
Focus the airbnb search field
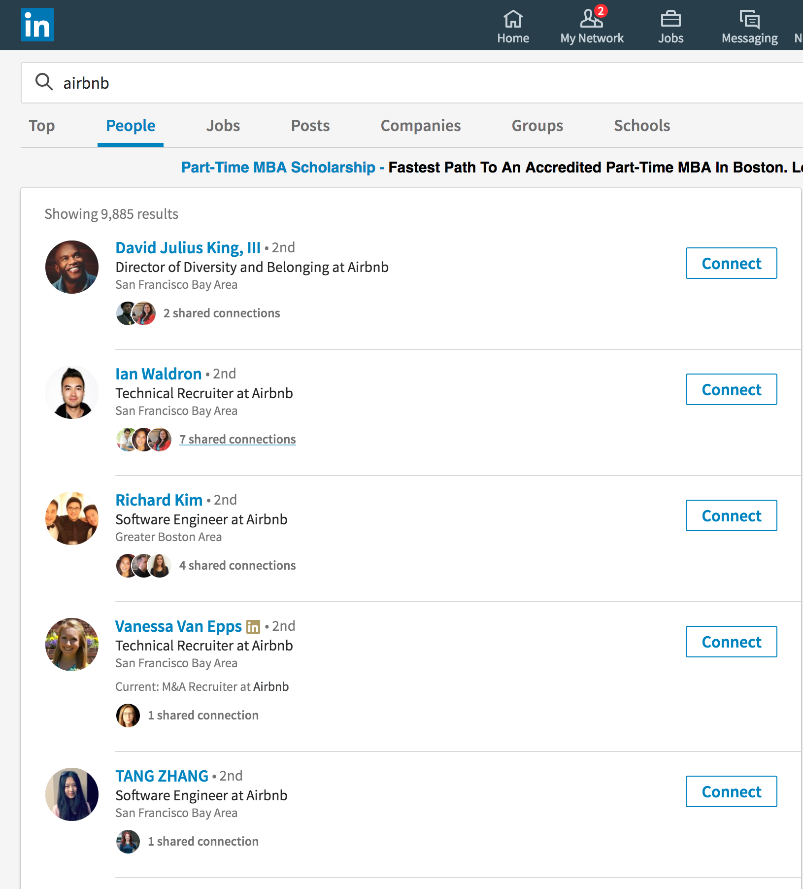[412, 83]
